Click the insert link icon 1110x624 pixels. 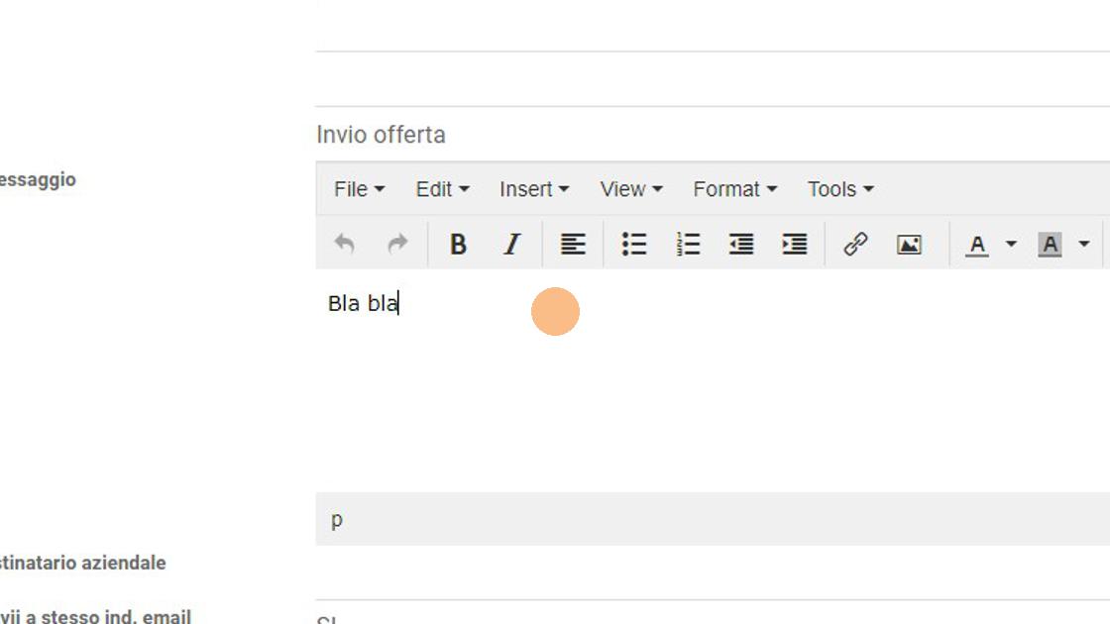click(x=855, y=244)
